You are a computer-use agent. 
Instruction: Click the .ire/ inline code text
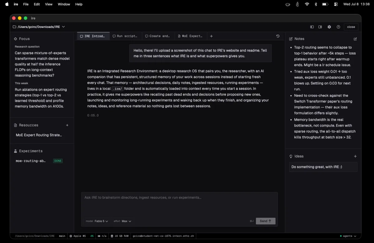pyautogui.click(x=117, y=89)
